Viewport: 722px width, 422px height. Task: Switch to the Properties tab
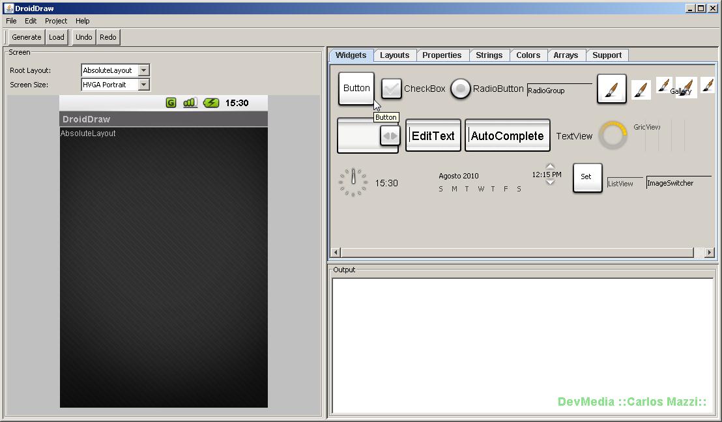441,55
